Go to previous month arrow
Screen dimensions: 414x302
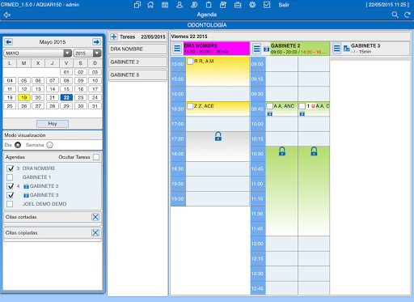click(x=9, y=42)
